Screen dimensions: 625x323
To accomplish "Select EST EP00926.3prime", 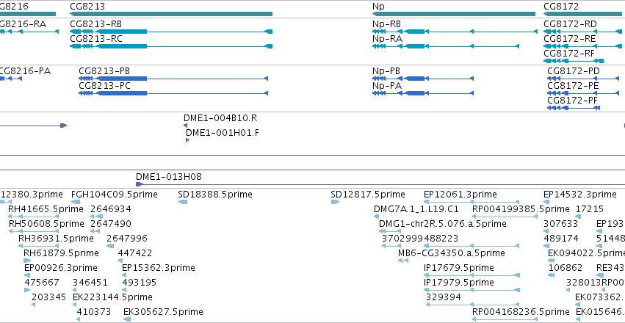I will [x=26, y=275].
